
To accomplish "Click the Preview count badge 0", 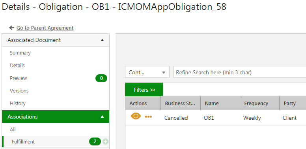I will 101,78.
